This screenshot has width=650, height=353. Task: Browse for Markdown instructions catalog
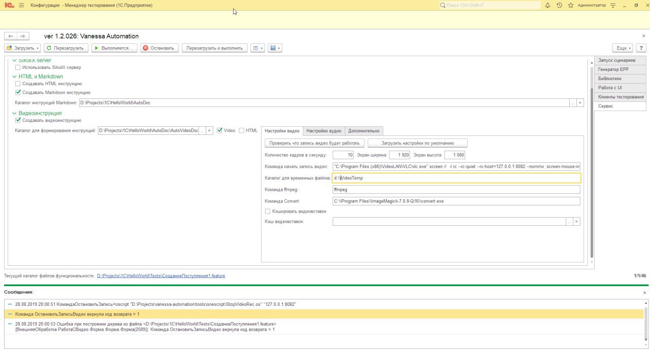(573, 102)
